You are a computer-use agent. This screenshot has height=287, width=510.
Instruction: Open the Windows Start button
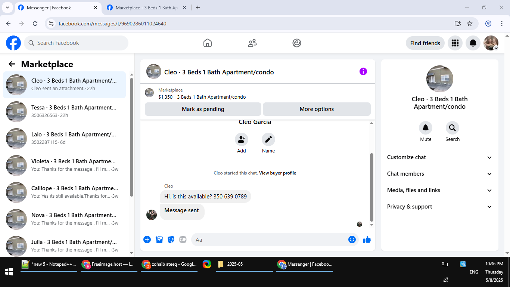click(9, 272)
